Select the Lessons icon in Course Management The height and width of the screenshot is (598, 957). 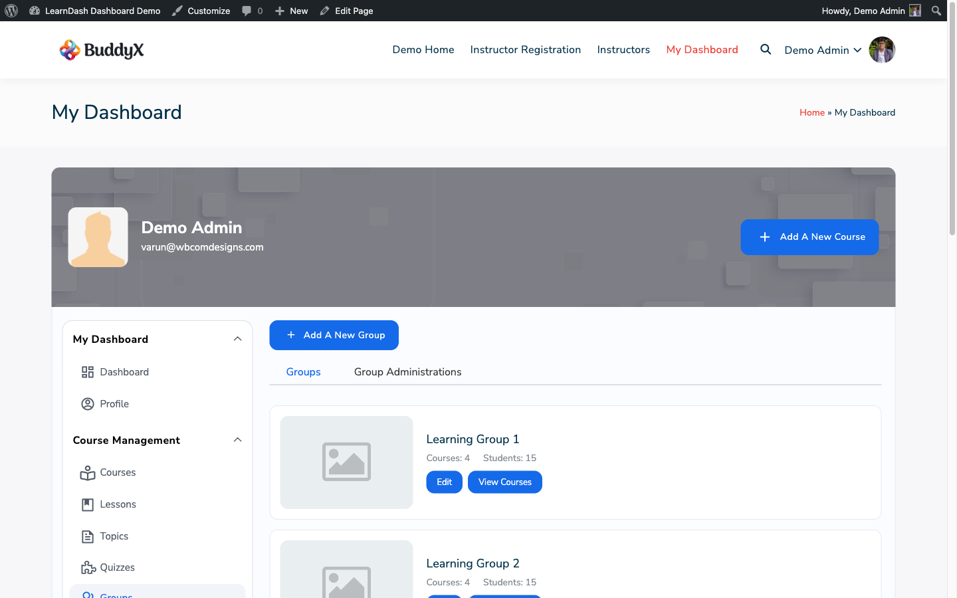[x=88, y=504]
